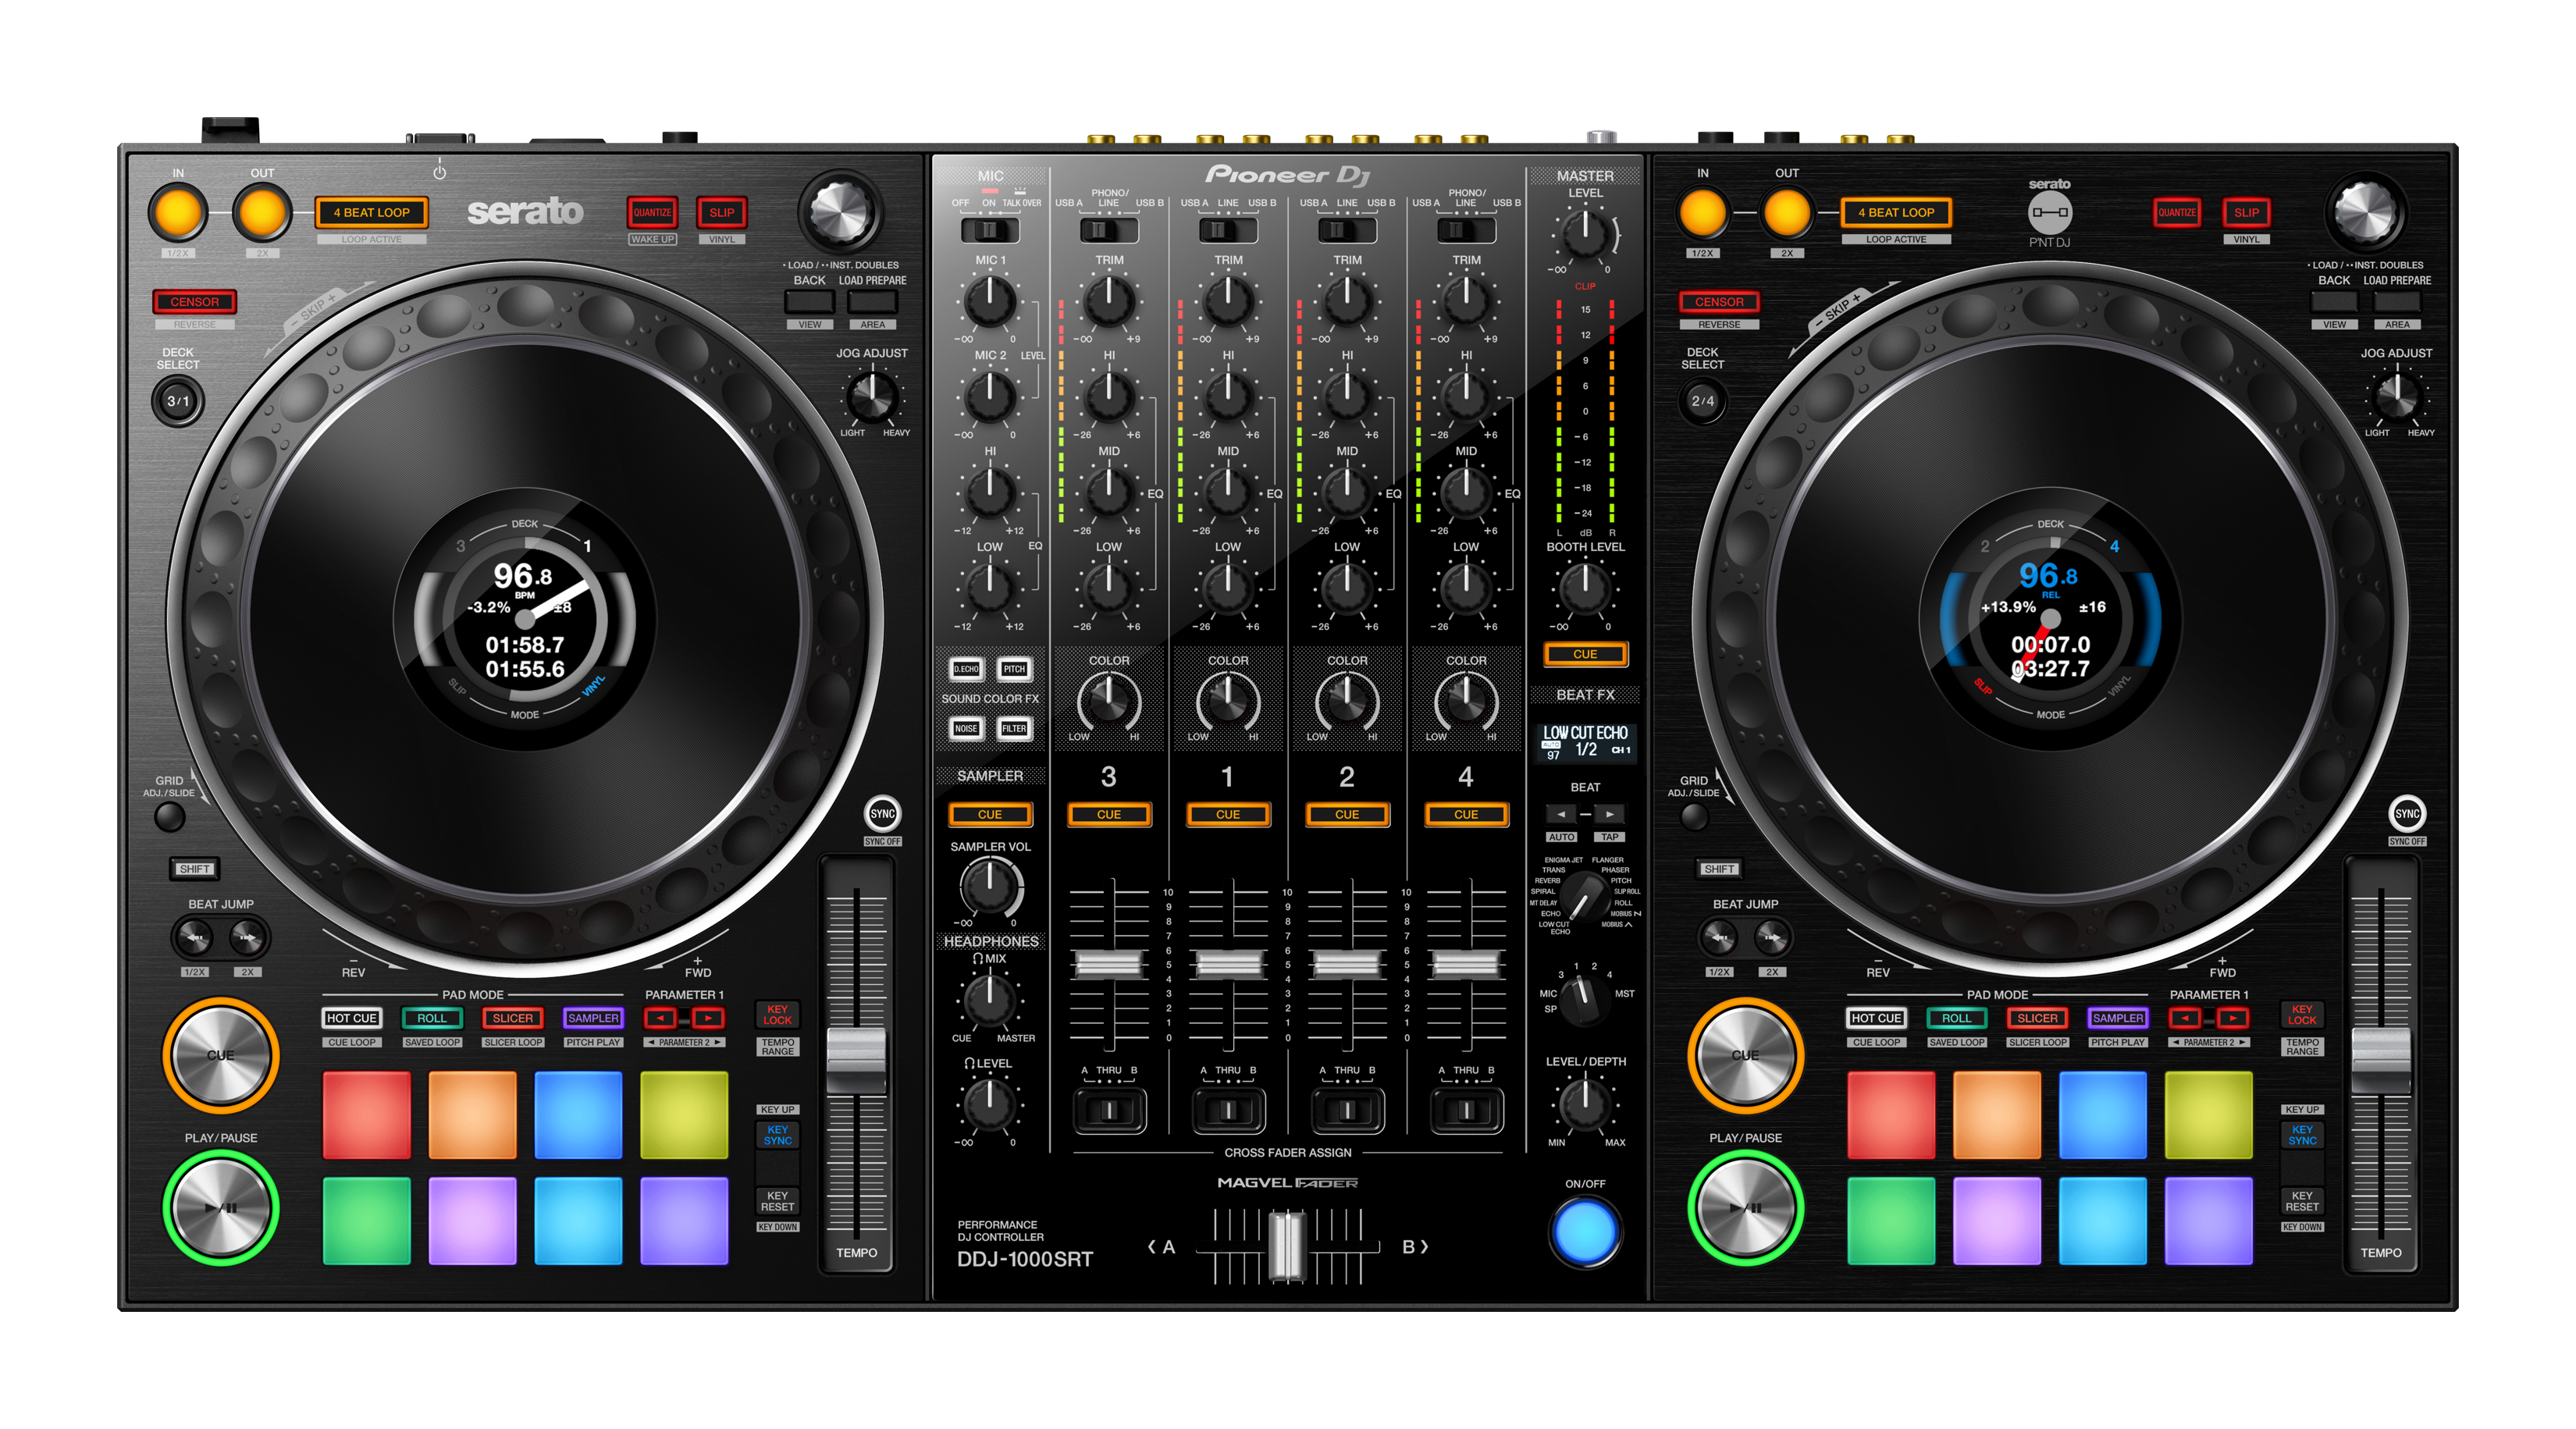This screenshot has width=2576, height=1429.
Task: Select the HOT CUE pad mode on left deck
Action: pos(351,1018)
